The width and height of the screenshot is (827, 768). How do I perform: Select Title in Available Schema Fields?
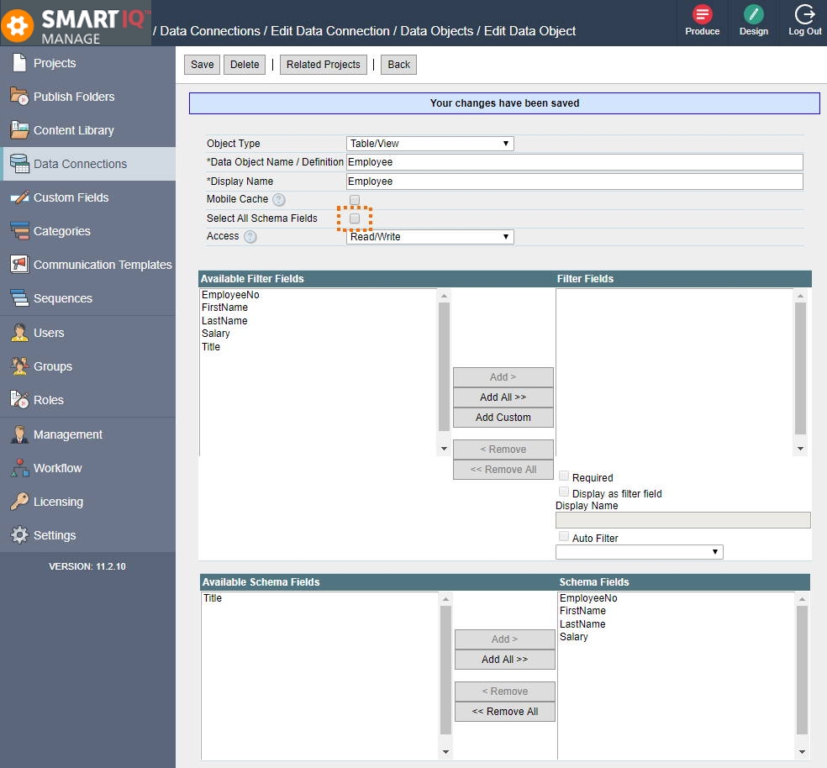[x=213, y=598]
